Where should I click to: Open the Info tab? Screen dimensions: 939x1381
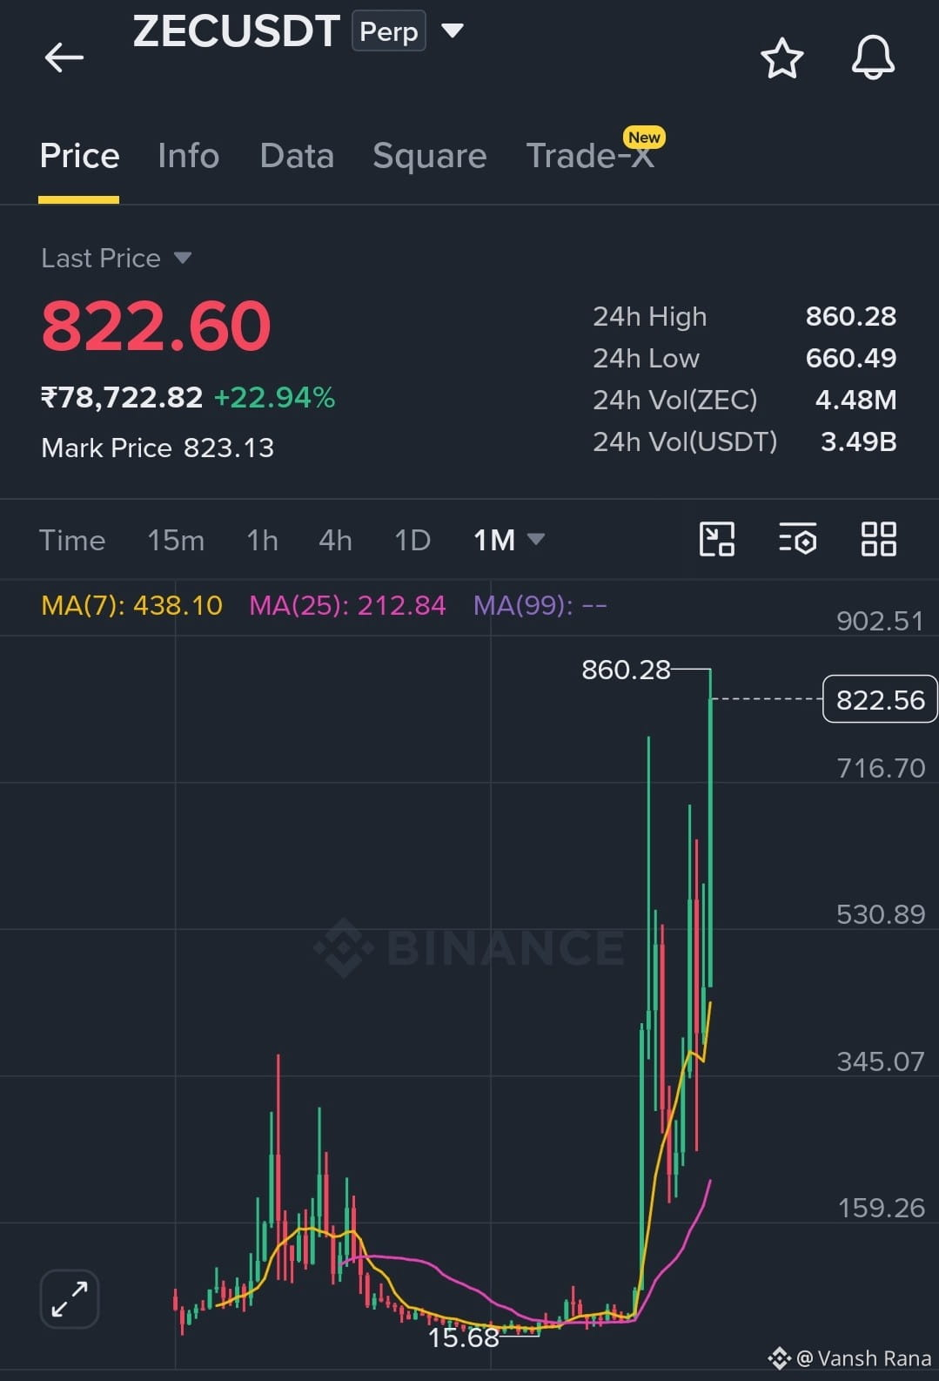[188, 156]
